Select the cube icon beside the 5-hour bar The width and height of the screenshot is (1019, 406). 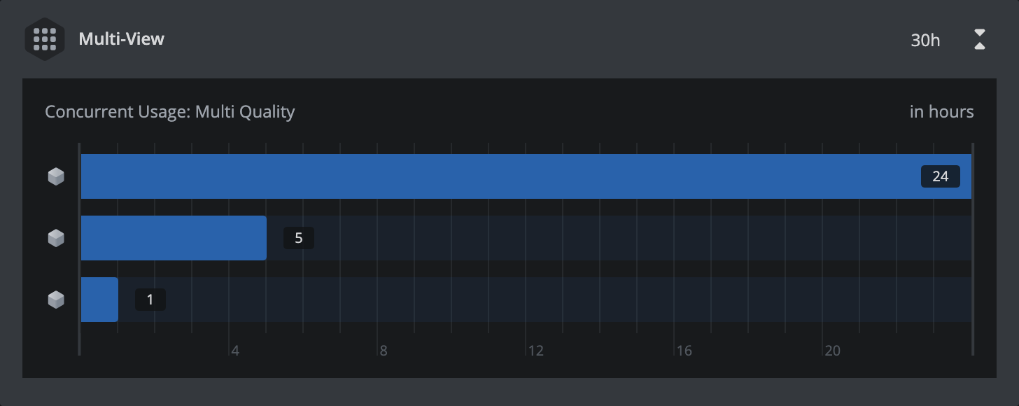point(55,238)
